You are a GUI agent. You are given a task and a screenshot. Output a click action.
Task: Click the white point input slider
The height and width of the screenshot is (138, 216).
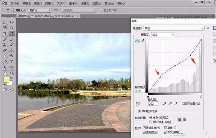(x=201, y=96)
